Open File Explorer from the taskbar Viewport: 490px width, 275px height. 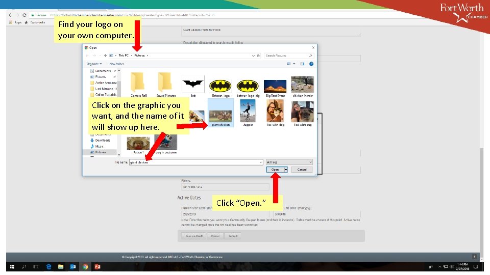61,266
